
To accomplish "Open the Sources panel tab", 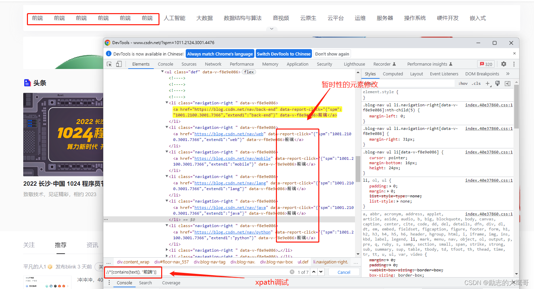I will tap(189, 64).
